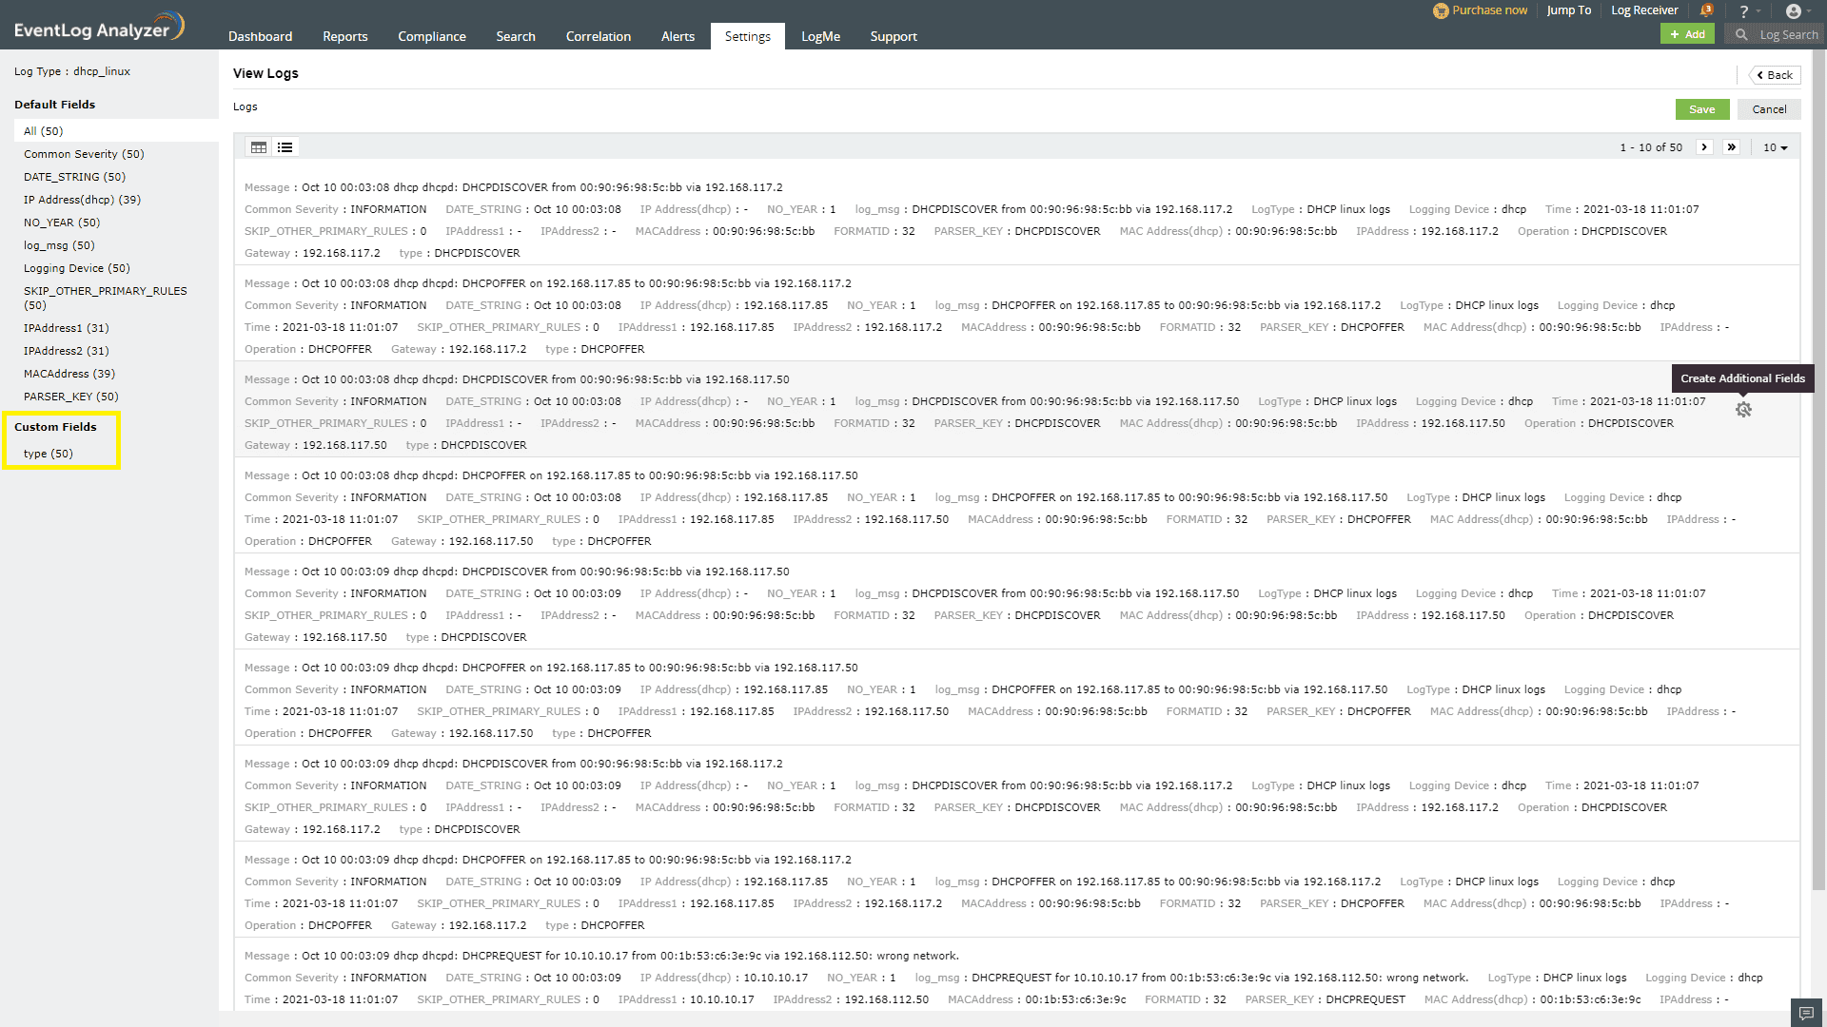Open the user account dropdown

click(x=1794, y=11)
